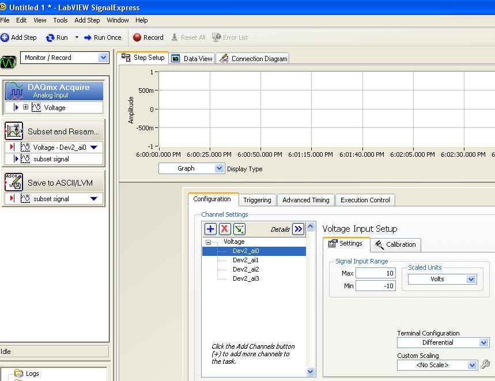
Task: Click the red X Remove Channel button
Action: [225, 229]
